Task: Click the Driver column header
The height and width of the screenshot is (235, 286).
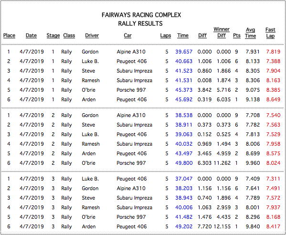Action: [x=92, y=35]
